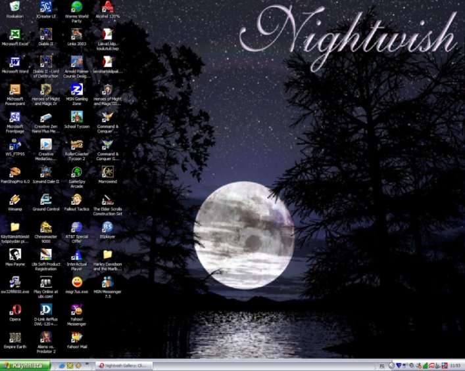465x371 pixels.
Task: Launch RollerCoaster Tycoon 2 shortcut
Action: (76, 144)
